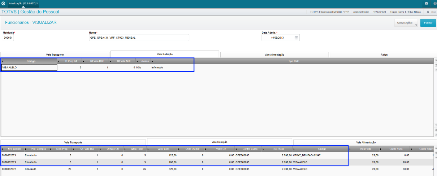Close the Atualização (02.9.0007) tab

coord(37,3)
